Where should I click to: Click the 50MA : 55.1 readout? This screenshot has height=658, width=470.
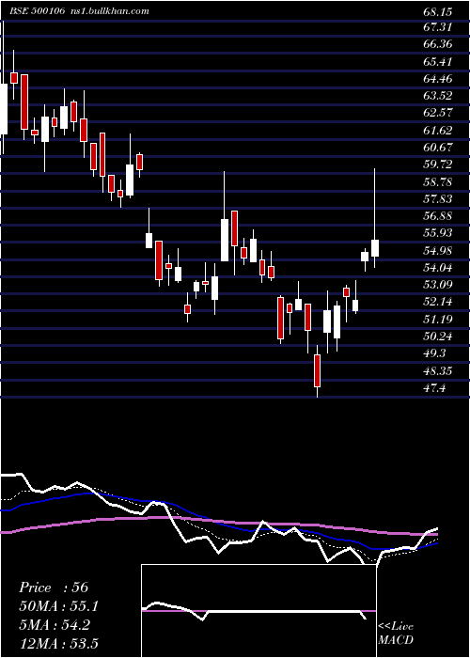click(58, 606)
